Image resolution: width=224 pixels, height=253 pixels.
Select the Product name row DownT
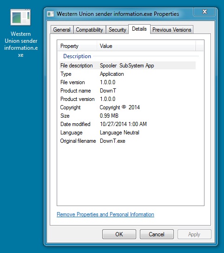127,91
